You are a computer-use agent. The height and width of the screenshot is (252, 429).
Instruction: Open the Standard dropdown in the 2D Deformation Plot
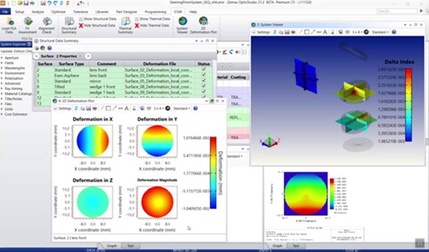[x=182, y=109]
